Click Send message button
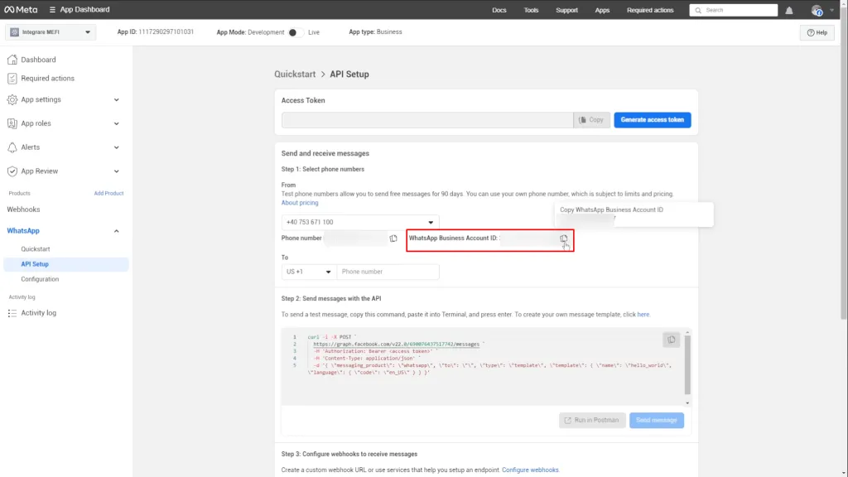The height and width of the screenshot is (477, 848). click(x=657, y=420)
